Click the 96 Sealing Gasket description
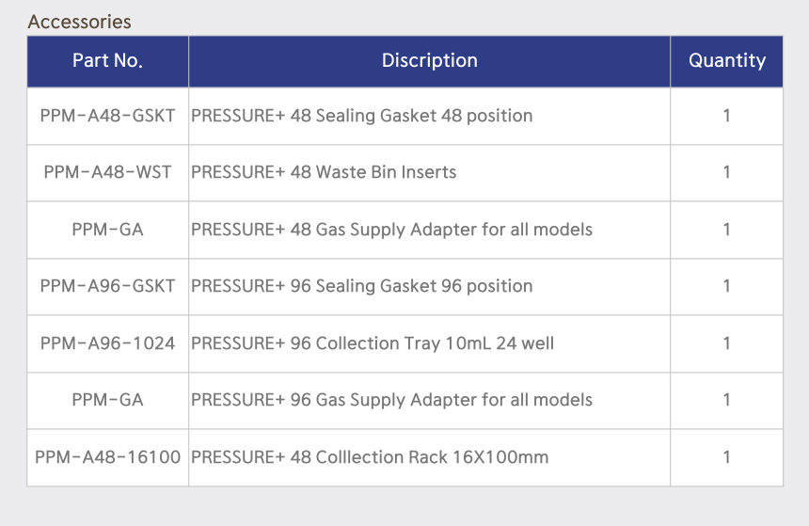 click(x=362, y=286)
